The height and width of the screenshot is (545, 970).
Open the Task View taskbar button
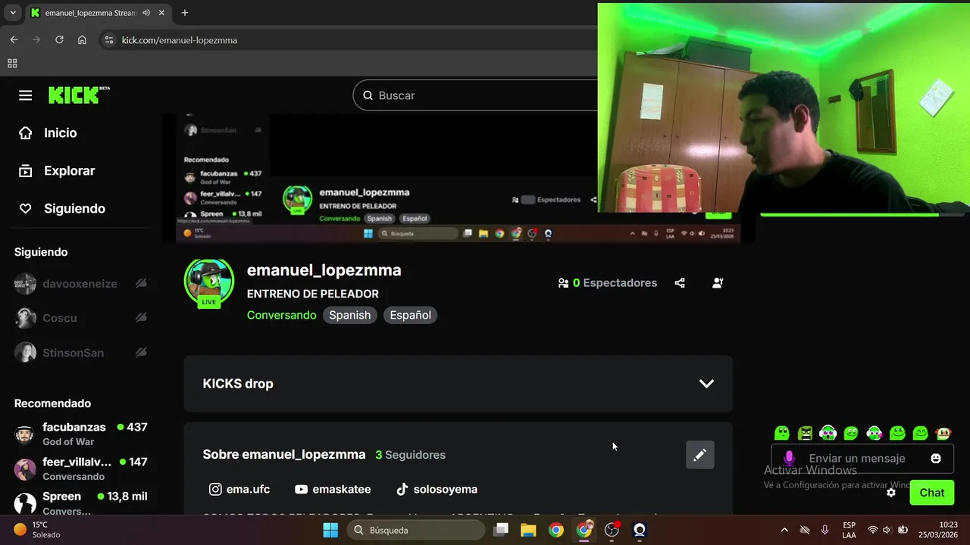pyautogui.click(x=501, y=530)
